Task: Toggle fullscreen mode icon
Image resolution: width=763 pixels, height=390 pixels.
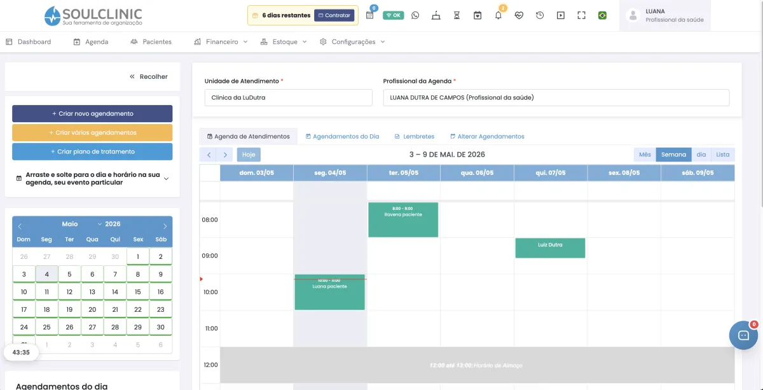Action: pos(581,15)
